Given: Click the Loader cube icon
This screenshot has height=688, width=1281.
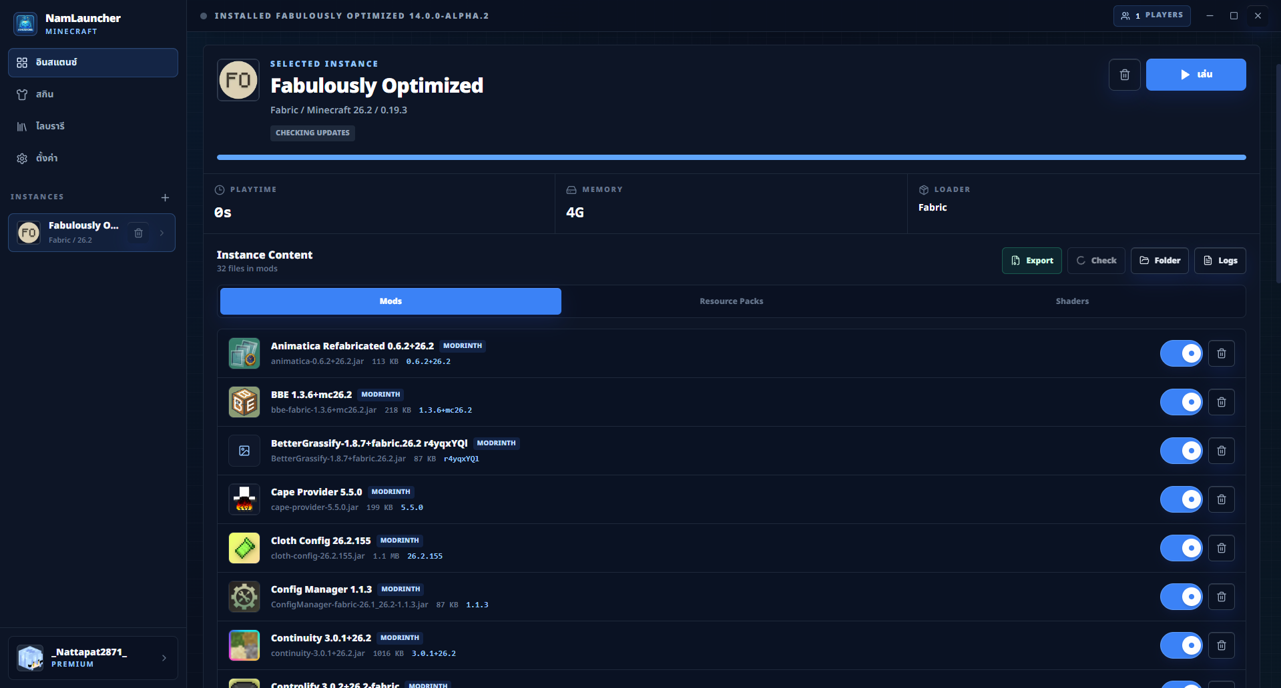Looking at the screenshot, I should tap(924, 190).
